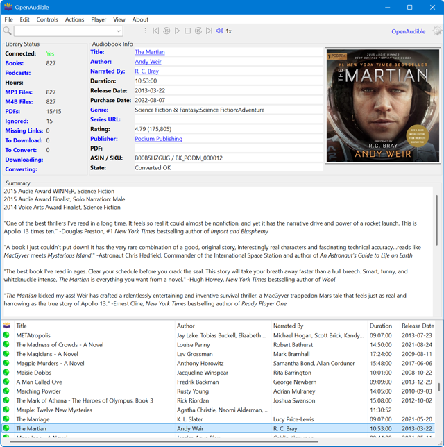Open the search field dropdown arrow
The height and width of the screenshot is (447, 444).
pos(119,31)
